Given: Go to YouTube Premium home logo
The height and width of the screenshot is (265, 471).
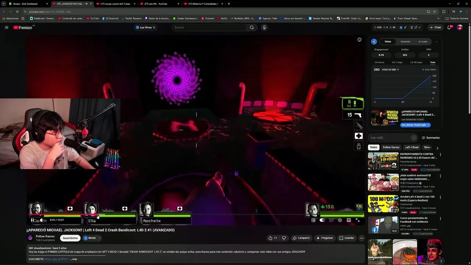Looking at the screenshot, I should (x=24, y=27).
